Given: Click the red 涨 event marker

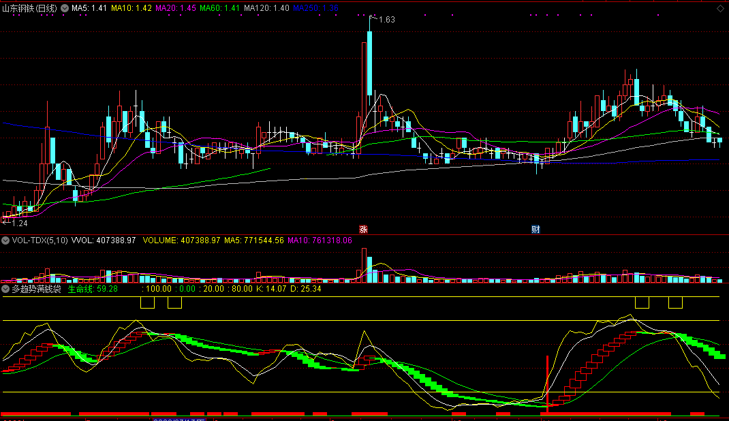Looking at the screenshot, I should click(x=364, y=229).
